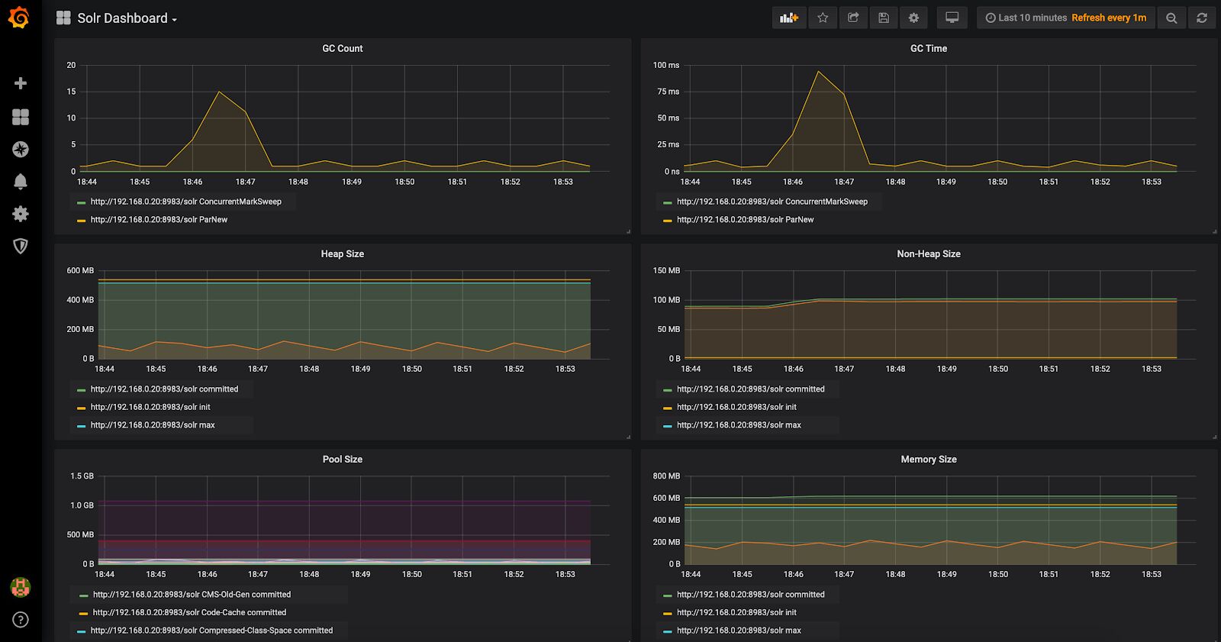The height and width of the screenshot is (642, 1221).
Task: Toggle ParNew series in GC Time legend
Action: point(746,219)
